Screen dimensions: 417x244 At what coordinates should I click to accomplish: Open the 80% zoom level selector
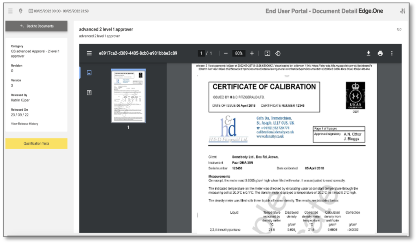(238, 53)
